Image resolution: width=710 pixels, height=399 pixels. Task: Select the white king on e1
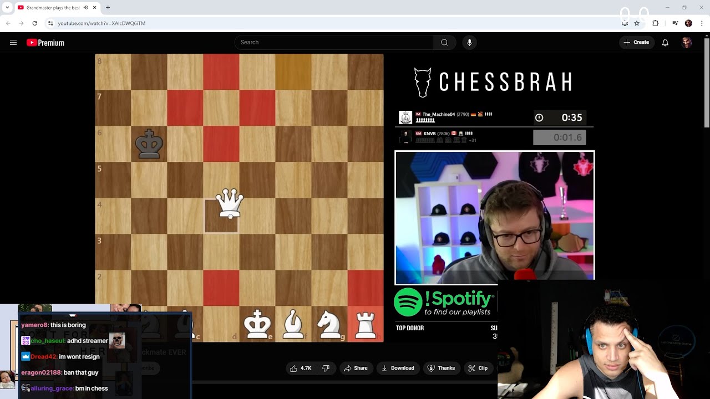pos(257,325)
